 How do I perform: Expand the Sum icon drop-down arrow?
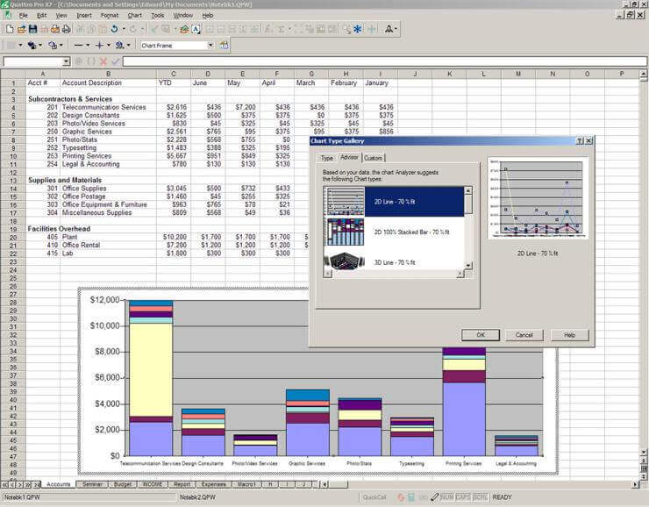coord(289,29)
